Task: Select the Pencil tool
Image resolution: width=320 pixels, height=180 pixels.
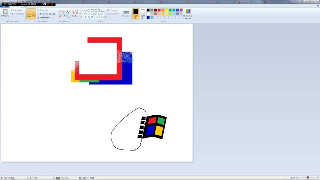Action: click(59, 12)
